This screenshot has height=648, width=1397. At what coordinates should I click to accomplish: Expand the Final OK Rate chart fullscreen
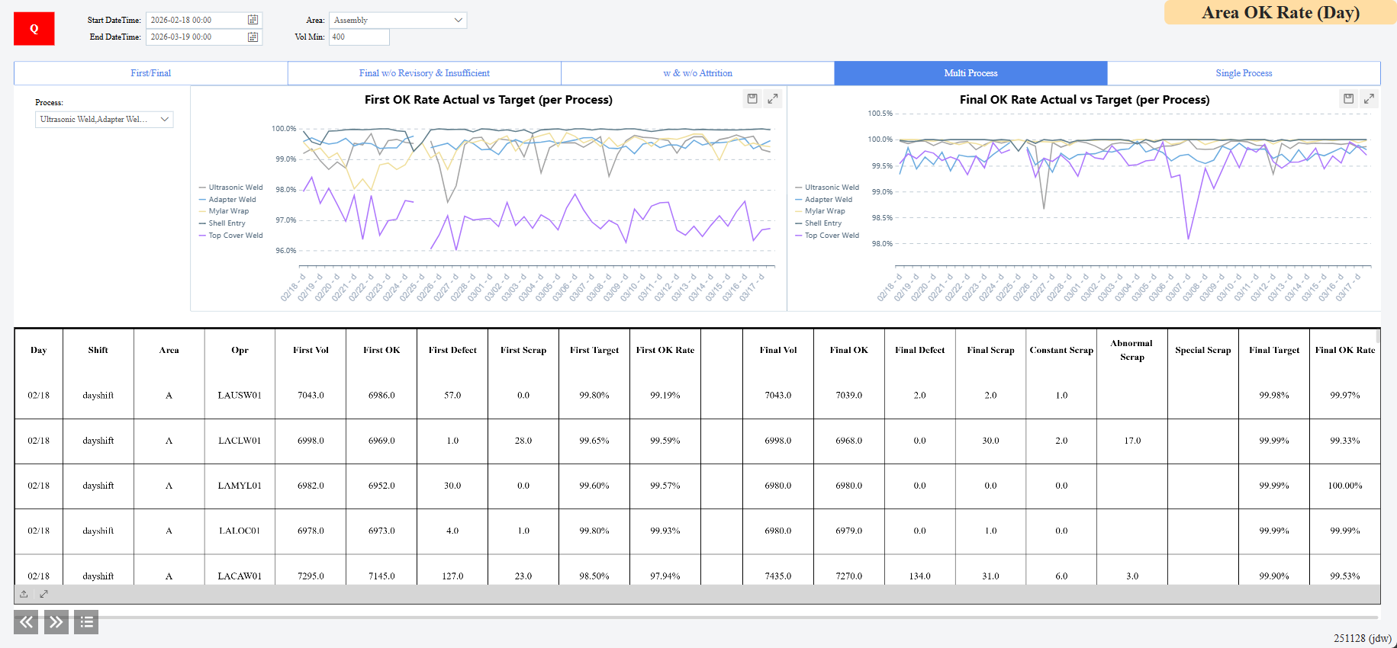click(1369, 98)
